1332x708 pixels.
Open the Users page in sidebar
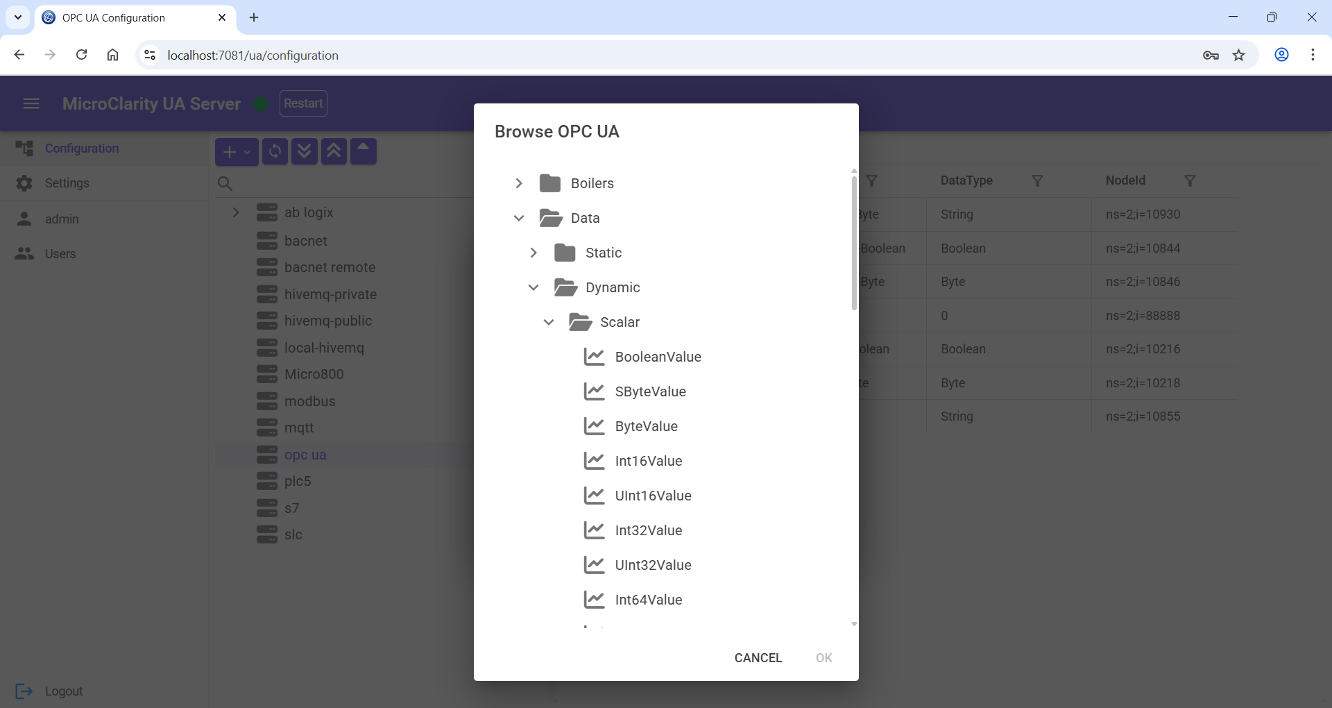(x=60, y=254)
